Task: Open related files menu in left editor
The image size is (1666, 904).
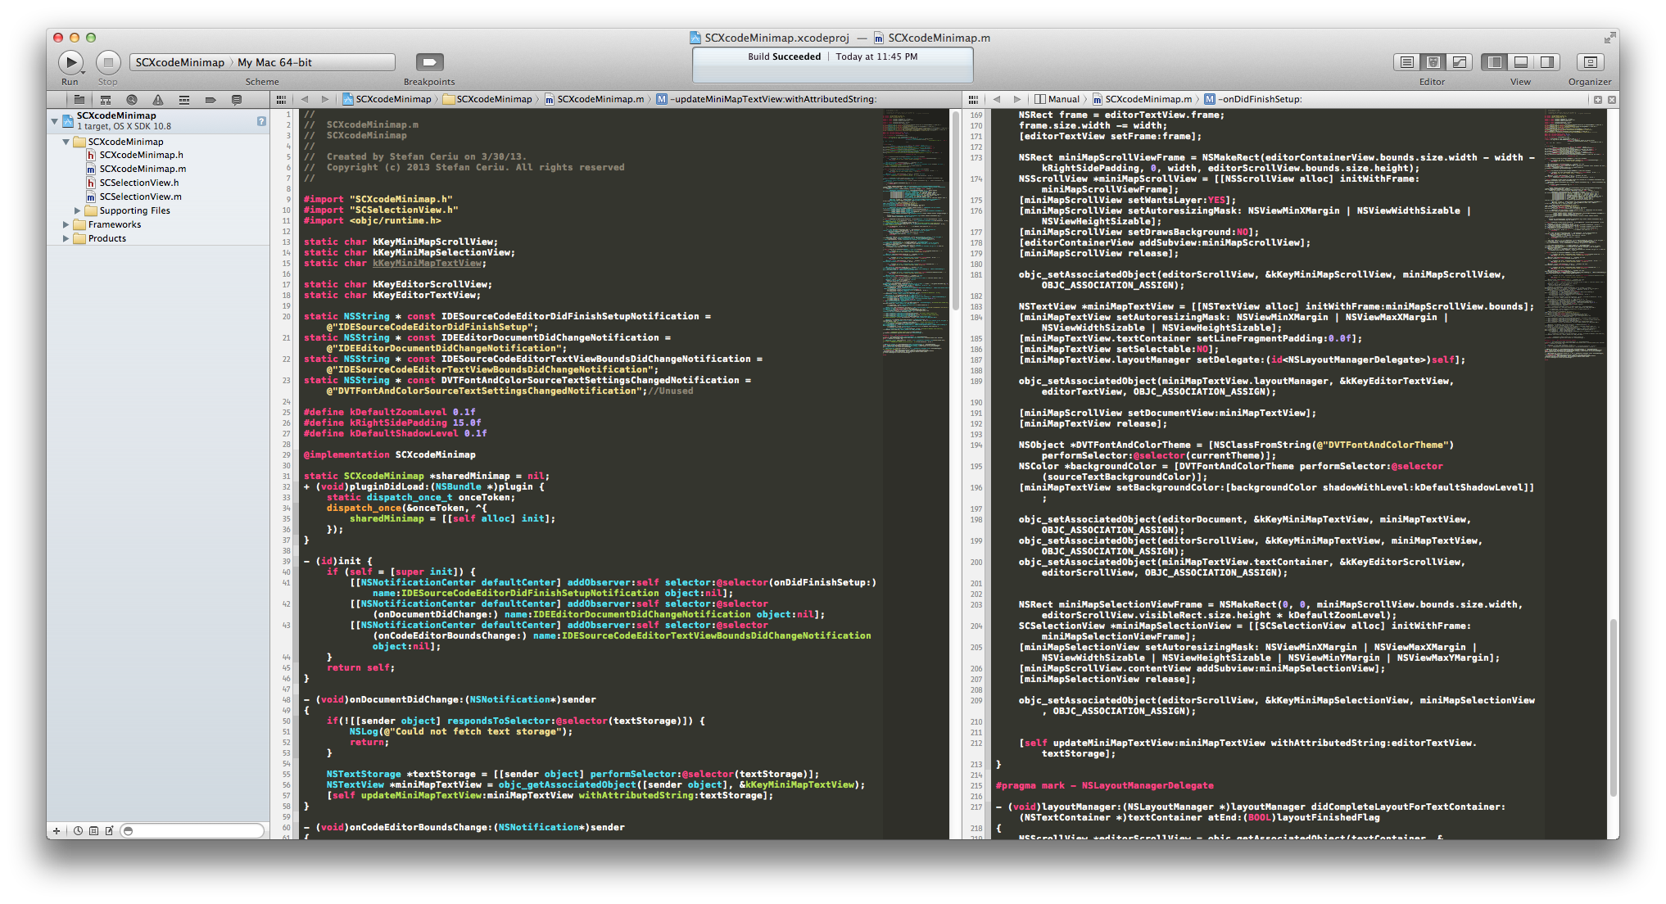Action: click(281, 99)
